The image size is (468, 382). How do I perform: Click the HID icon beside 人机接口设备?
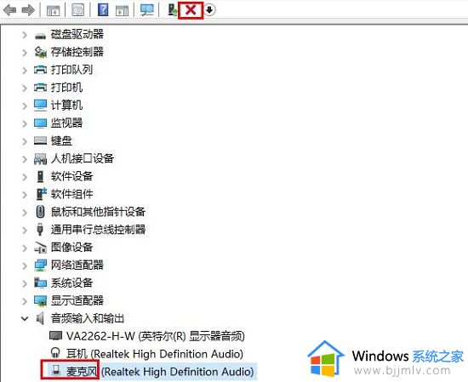point(40,159)
